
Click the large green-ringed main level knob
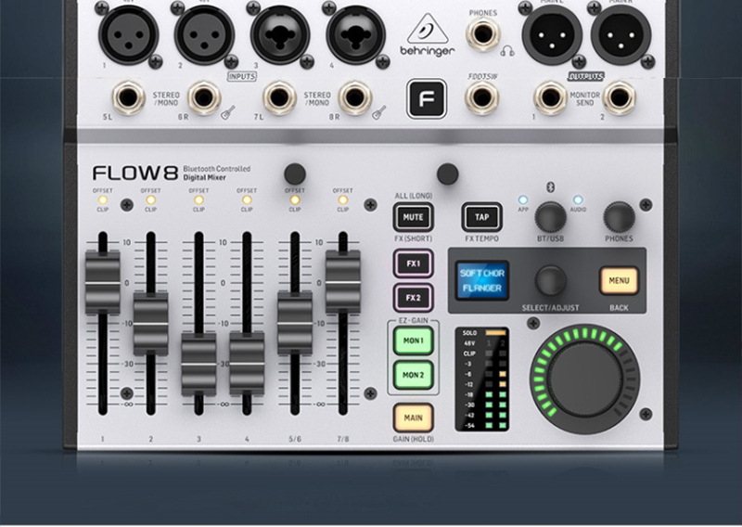click(585, 379)
